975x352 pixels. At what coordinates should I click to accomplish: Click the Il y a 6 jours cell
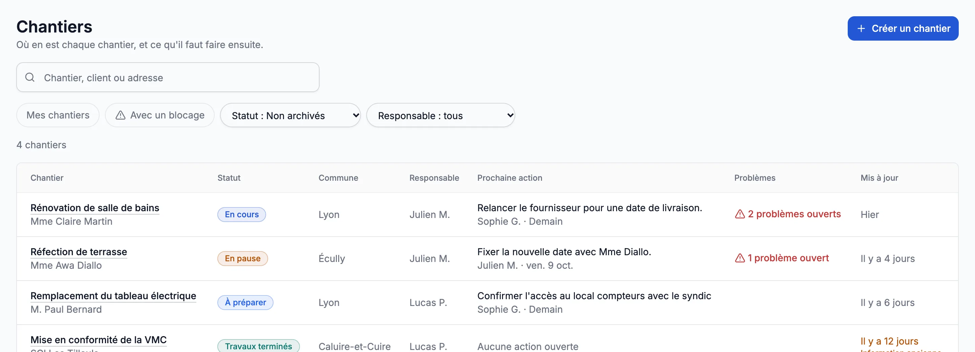888,303
